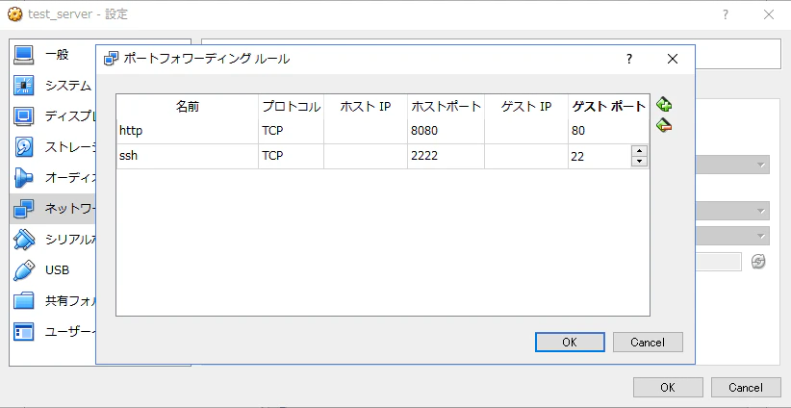The height and width of the screenshot is (408, 791).
Task: Add a new port forwarding rule
Action: 664,105
